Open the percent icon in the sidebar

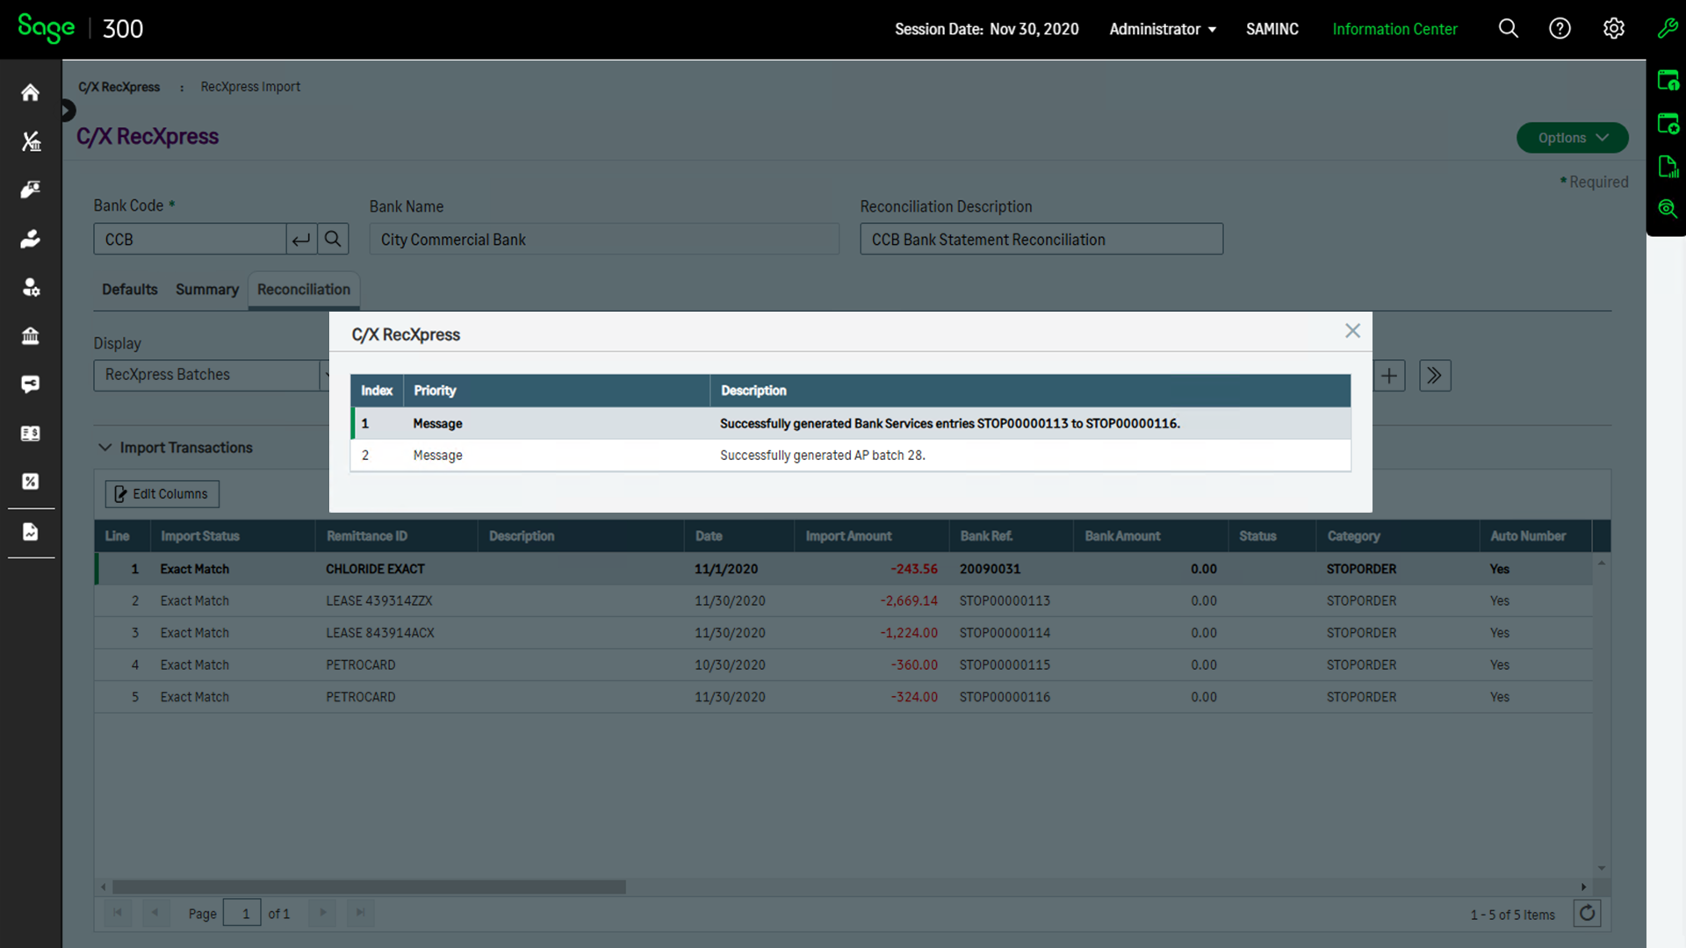coord(30,481)
